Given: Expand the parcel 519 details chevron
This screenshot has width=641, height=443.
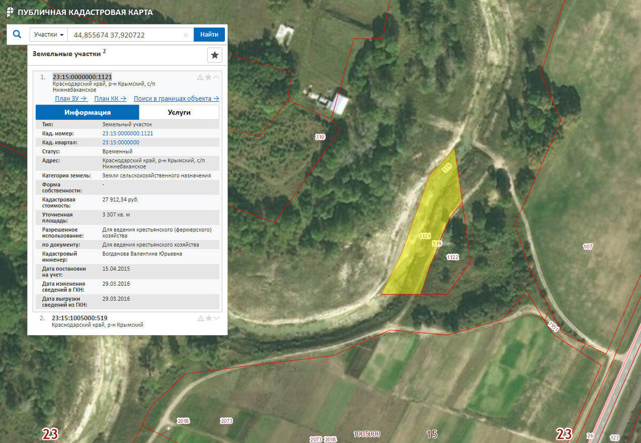Looking at the screenshot, I should 216,318.
